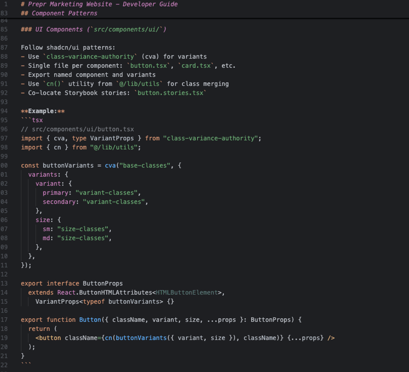Click sticky header 'Prepr Marketing Website – Developer Guide'
The height and width of the screenshot is (372, 409).
tap(99, 4)
